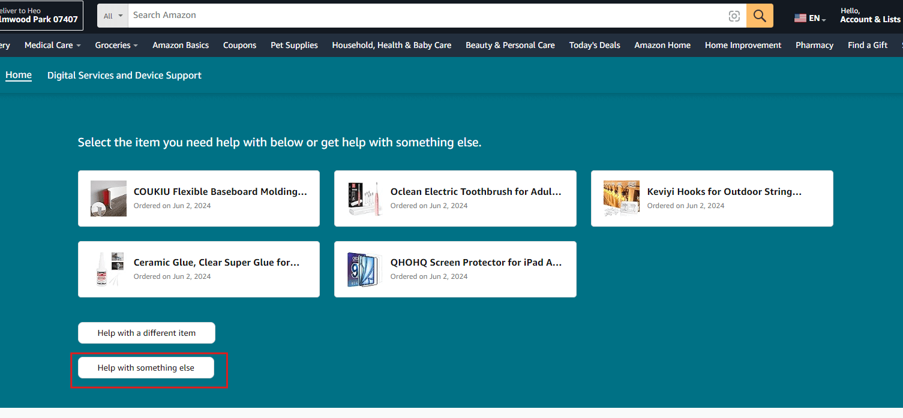View Today's Deals
The height and width of the screenshot is (418, 903).
[595, 45]
